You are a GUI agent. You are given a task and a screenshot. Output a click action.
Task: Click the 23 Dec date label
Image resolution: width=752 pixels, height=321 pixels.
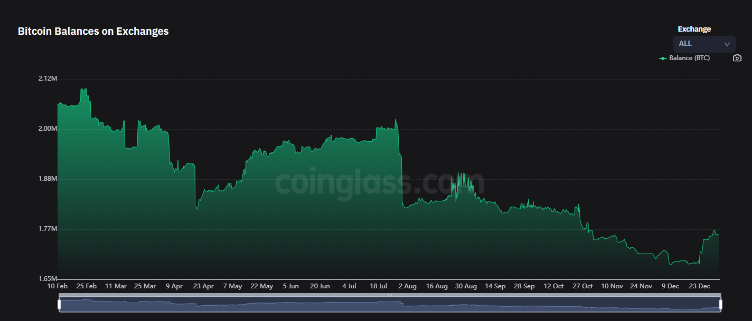[x=700, y=286]
